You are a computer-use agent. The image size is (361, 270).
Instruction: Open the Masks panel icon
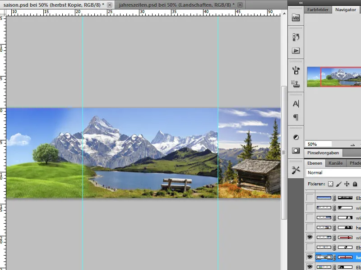point(296,151)
